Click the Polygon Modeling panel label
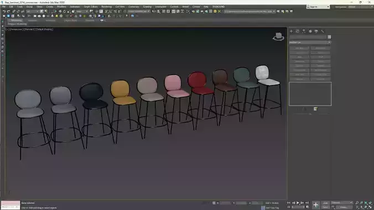374x210 pixels. [x=17, y=24]
